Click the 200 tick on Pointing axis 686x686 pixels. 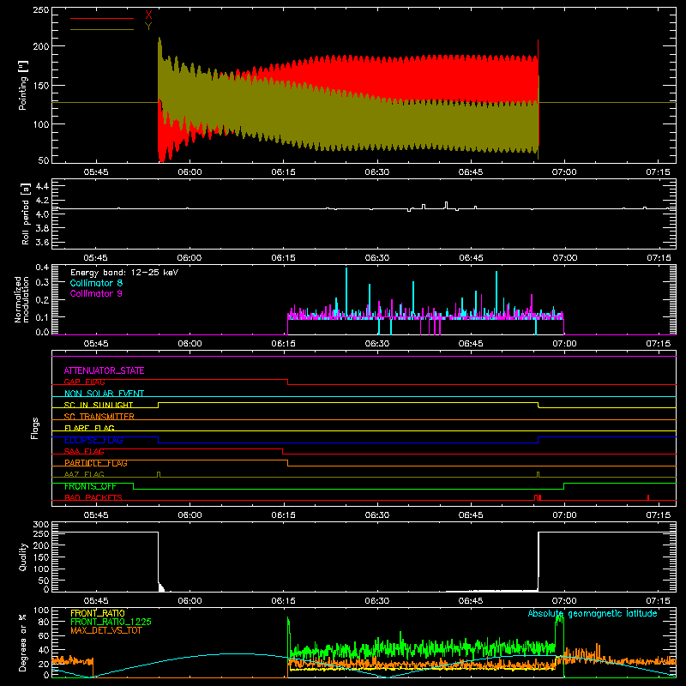pos(40,46)
